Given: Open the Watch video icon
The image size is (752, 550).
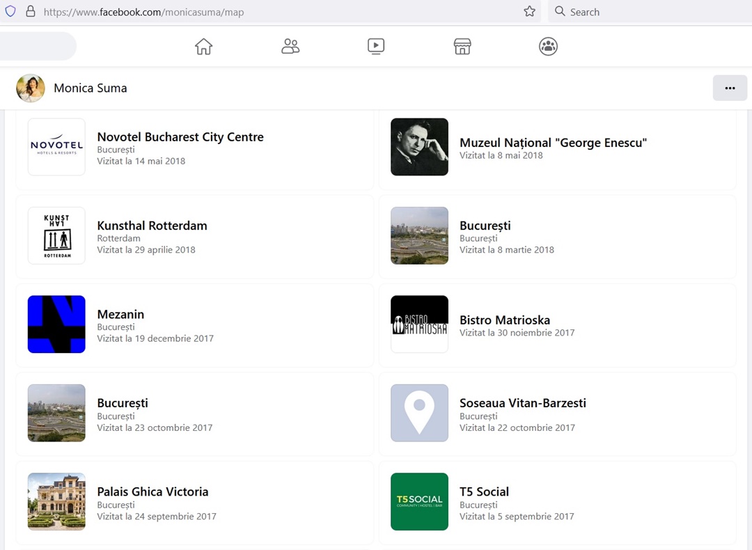Looking at the screenshot, I should [376, 47].
